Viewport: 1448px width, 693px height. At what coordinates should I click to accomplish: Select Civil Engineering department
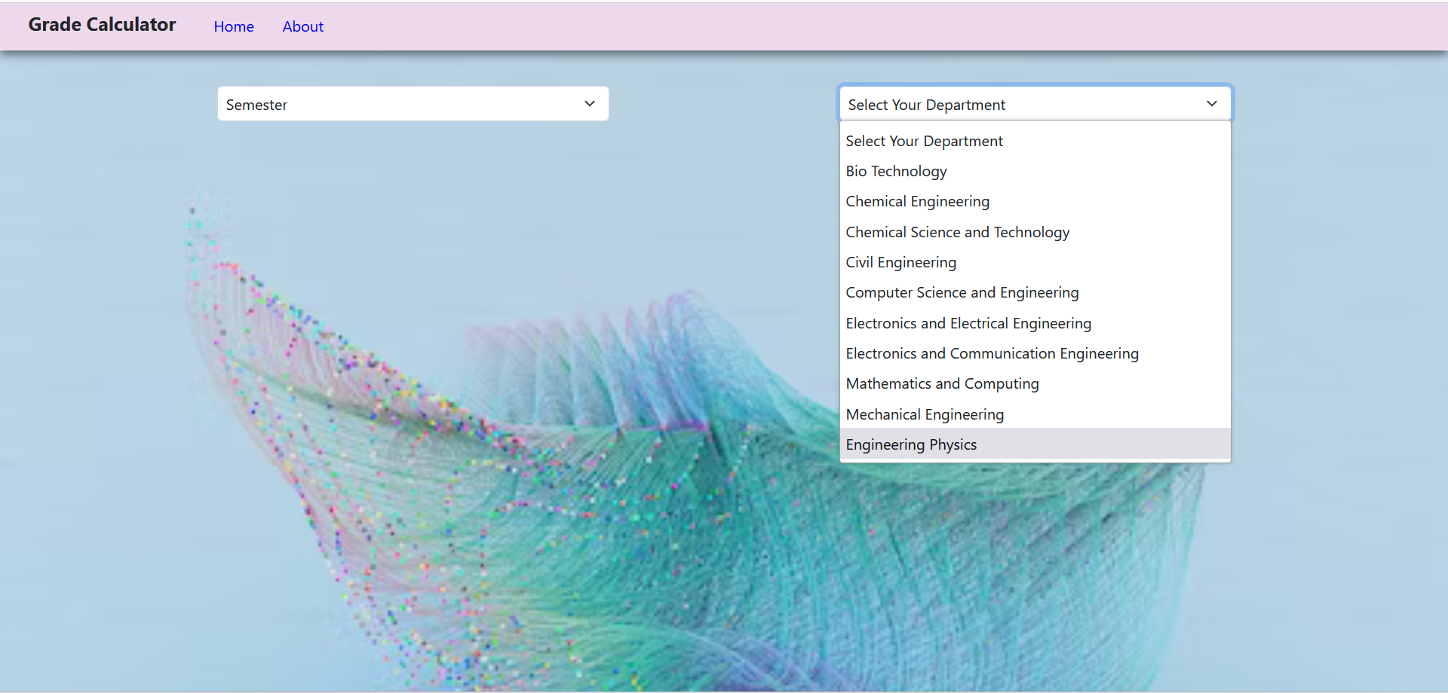coord(900,262)
